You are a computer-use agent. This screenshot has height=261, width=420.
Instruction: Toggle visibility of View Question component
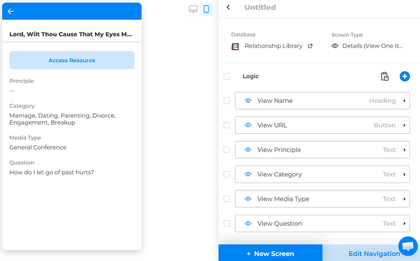click(248, 223)
